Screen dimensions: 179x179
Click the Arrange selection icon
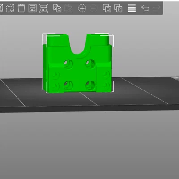pyautogui.click(x=43, y=8)
